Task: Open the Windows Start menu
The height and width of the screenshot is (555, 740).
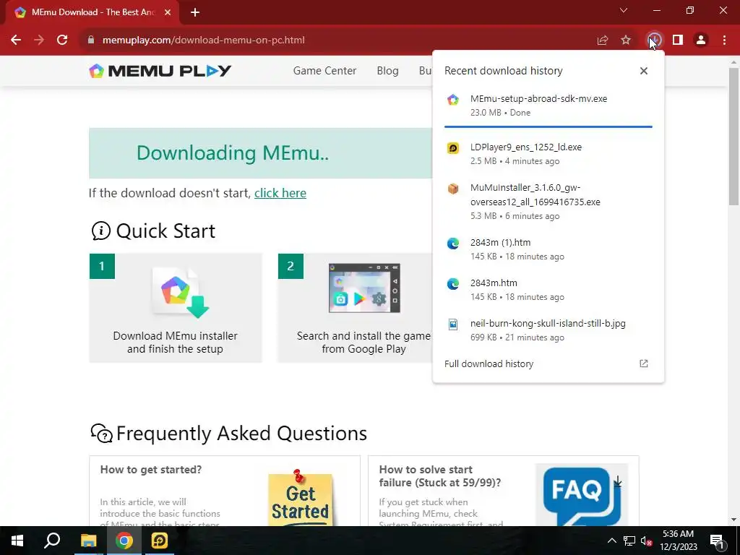Action: pos(17,541)
